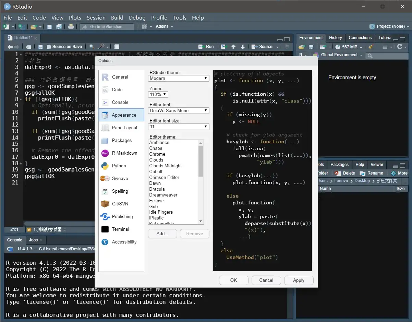Select R Markdown in Options sidebar

pyautogui.click(x=121, y=153)
